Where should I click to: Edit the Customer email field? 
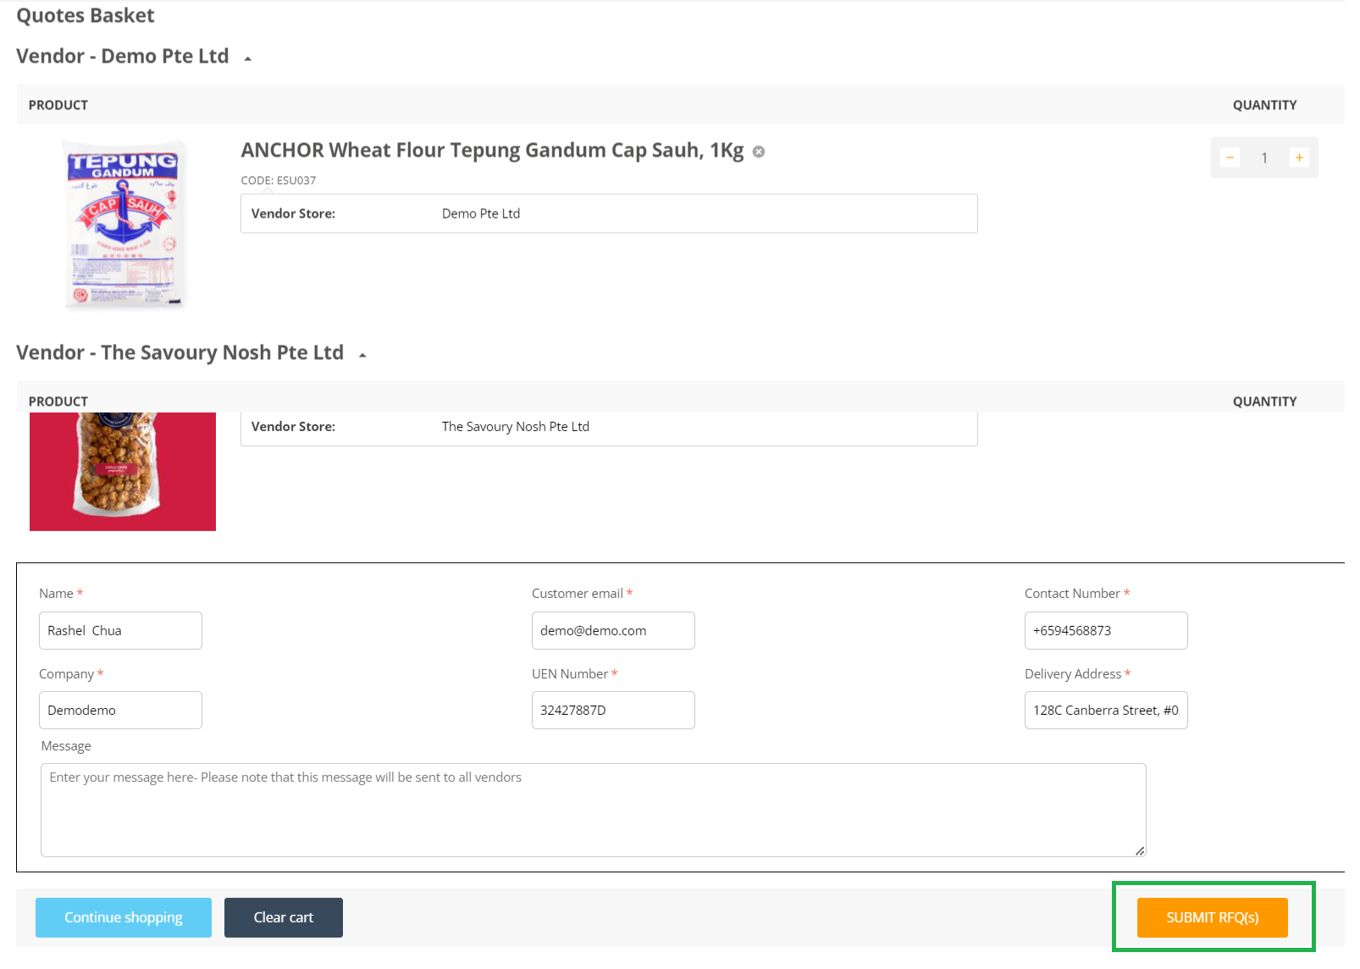[613, 630]
